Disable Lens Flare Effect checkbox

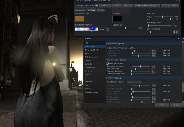(x=108, y=63)
